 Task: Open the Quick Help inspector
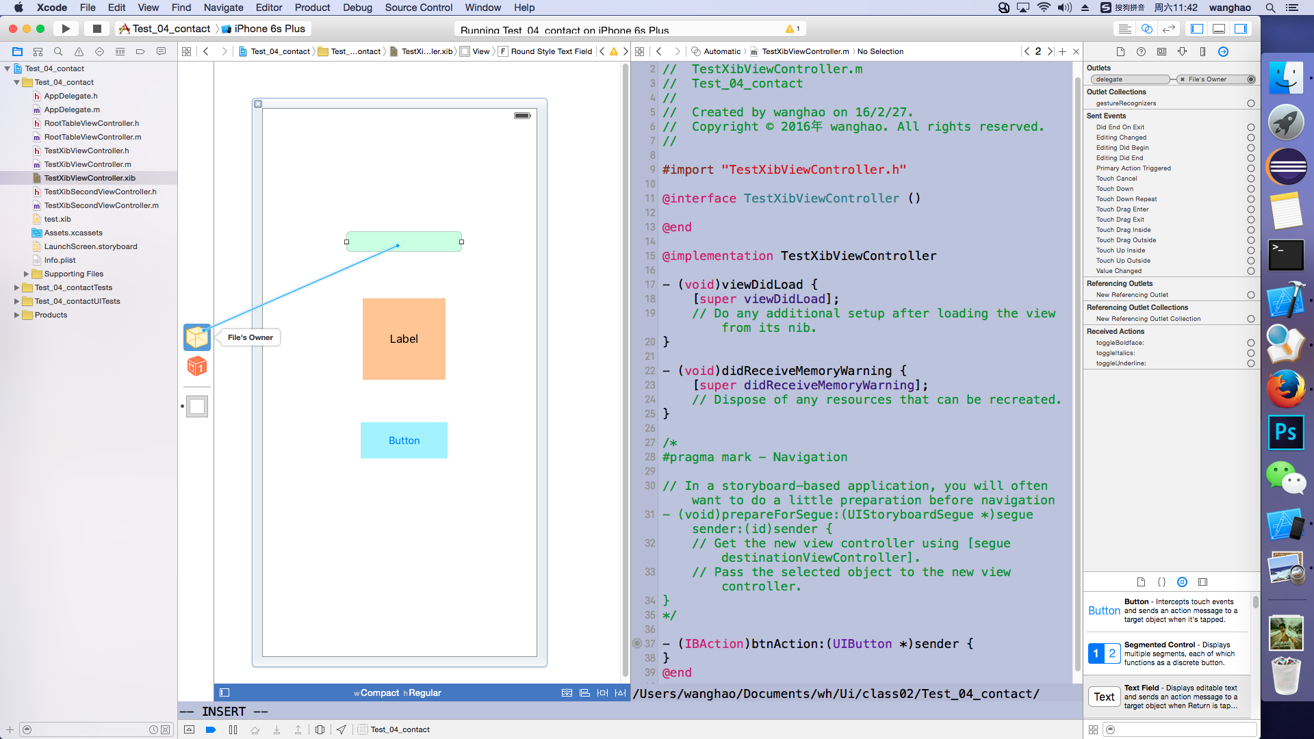1141,51
